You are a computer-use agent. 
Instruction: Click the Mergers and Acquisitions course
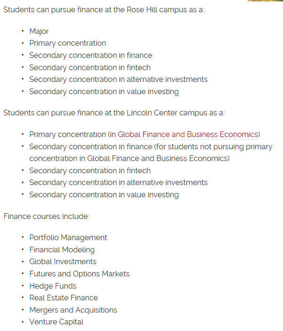(73, 310)
